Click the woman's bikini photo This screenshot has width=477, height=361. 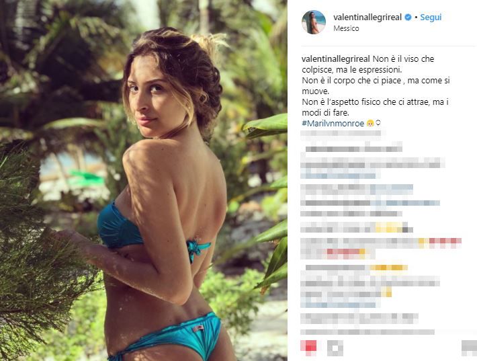[x=144, y=180]
